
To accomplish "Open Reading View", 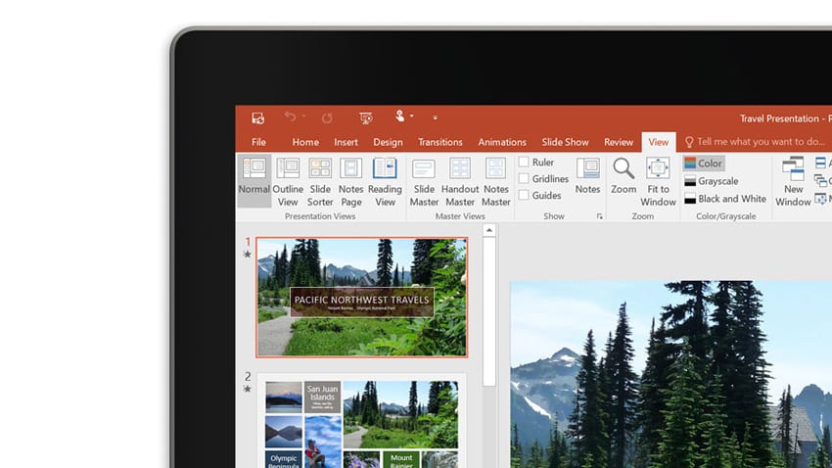I will tap(385, 181).
